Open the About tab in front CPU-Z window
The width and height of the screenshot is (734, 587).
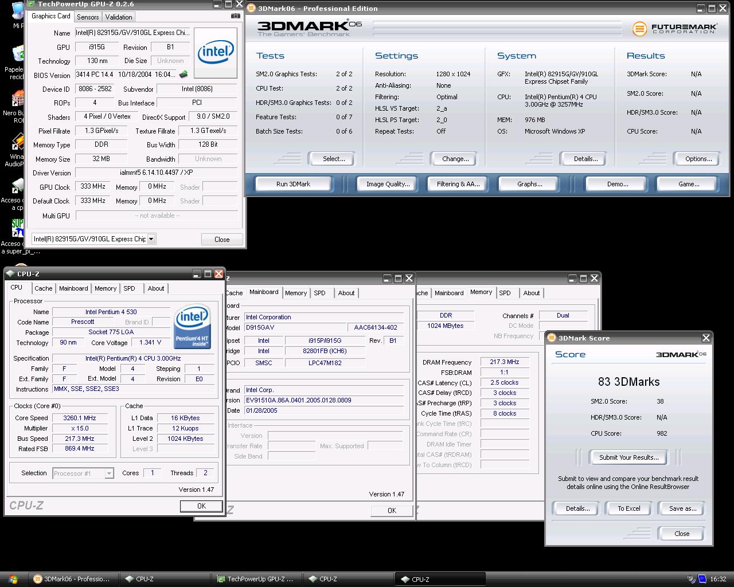155,288
